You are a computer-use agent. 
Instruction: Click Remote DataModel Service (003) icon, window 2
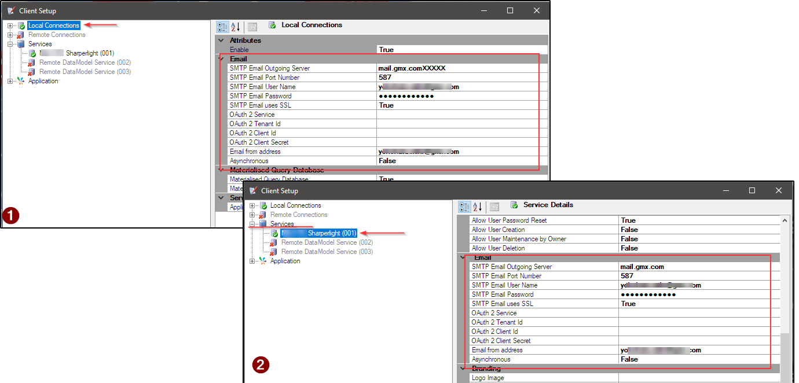(x=274, y=252)
